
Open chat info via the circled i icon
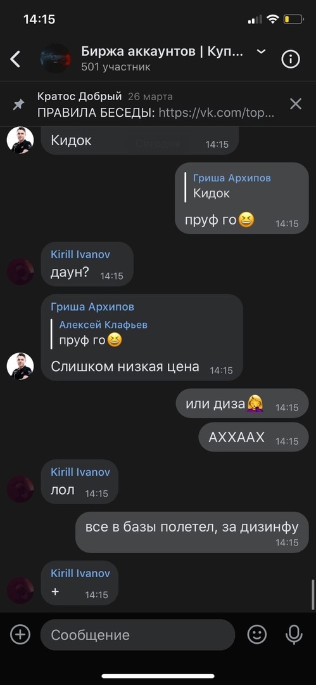point(291,59)
